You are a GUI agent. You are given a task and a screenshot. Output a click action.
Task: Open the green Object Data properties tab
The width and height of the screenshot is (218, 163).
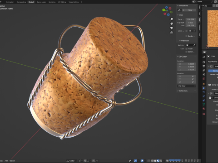(x=204, y=104)
